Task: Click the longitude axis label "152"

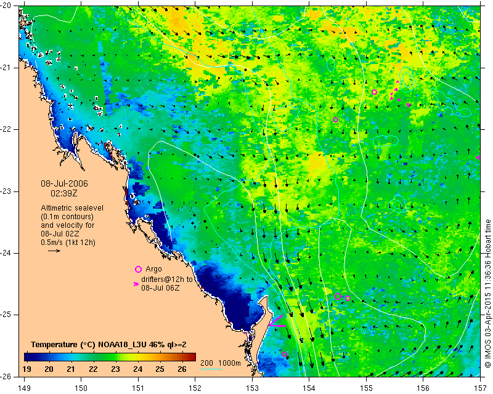Action: point(195,388)
